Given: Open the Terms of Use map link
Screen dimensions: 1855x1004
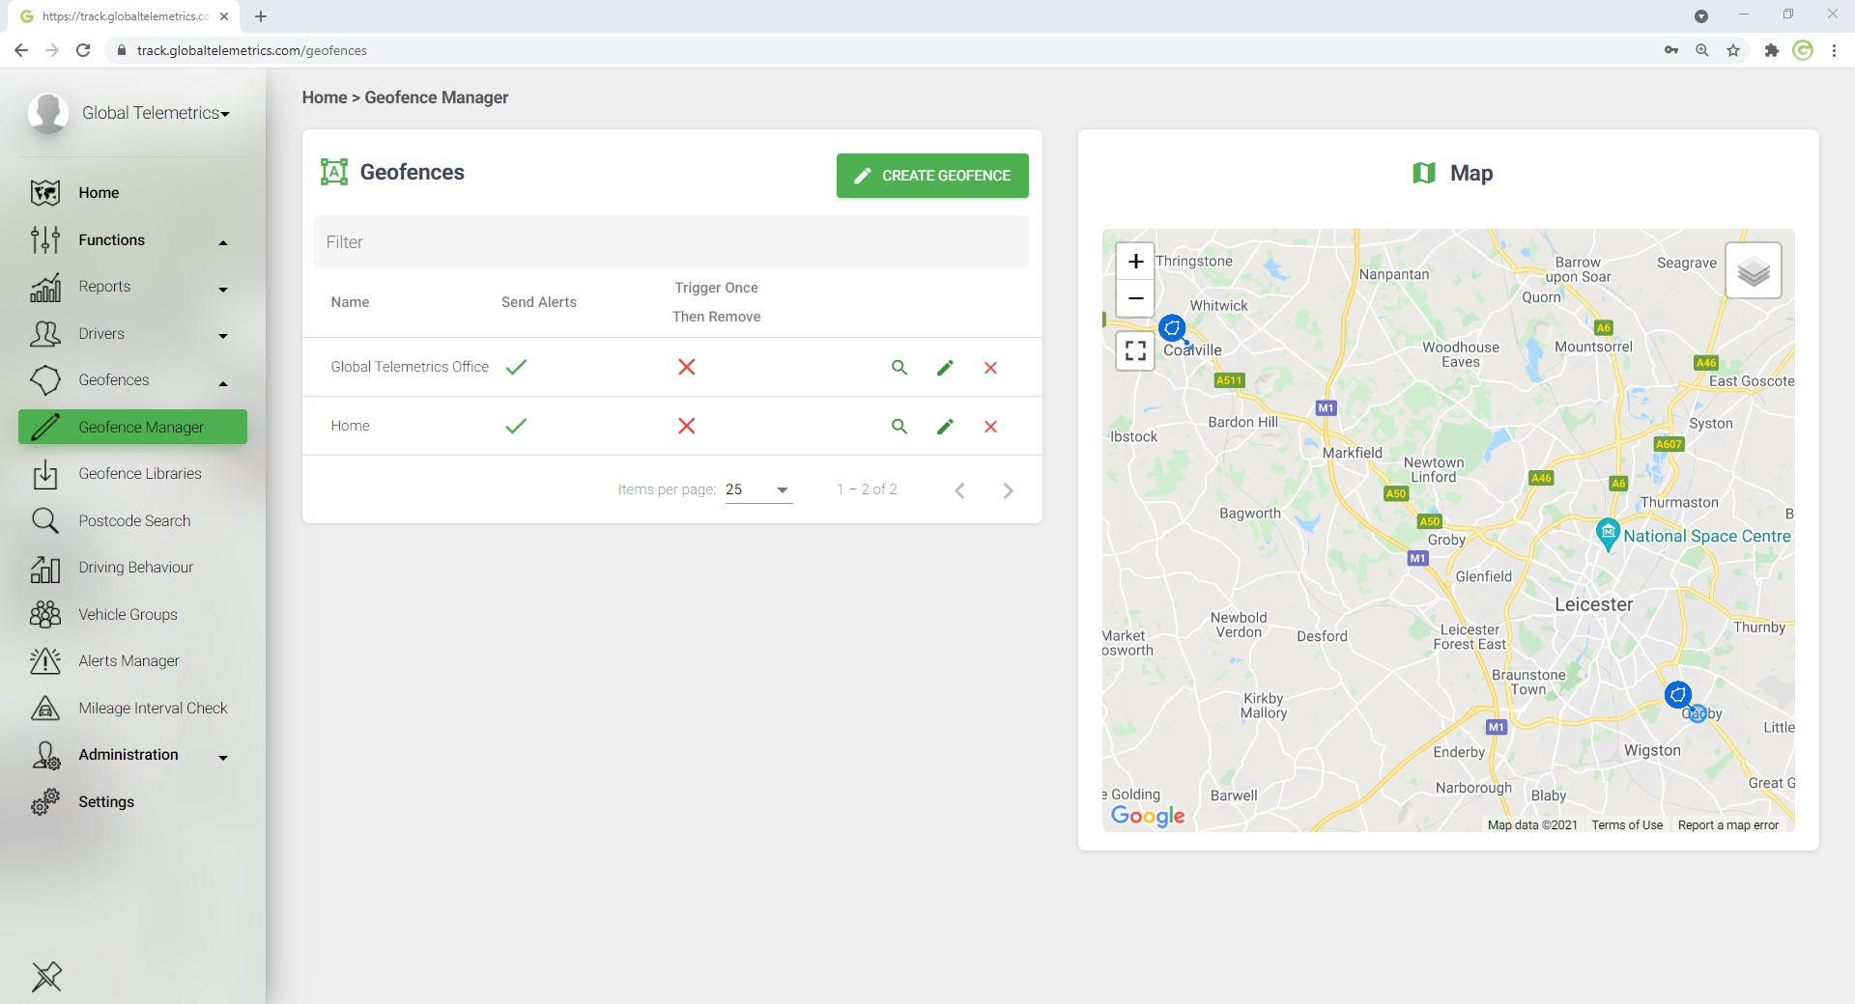Looking at the screenshot, I should [1627, 825].
